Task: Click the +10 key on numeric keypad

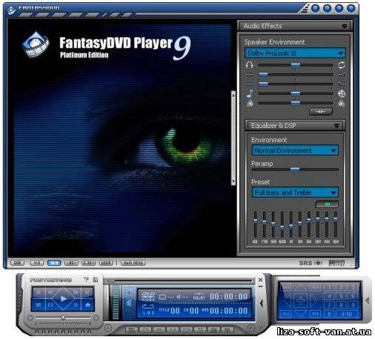Action: click(347, 314)
